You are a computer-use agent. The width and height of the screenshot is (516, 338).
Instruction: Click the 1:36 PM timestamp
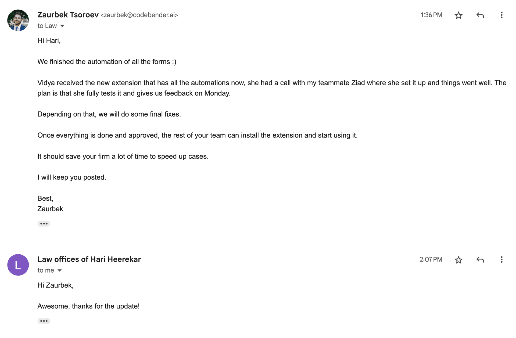[x=431, y=15]
